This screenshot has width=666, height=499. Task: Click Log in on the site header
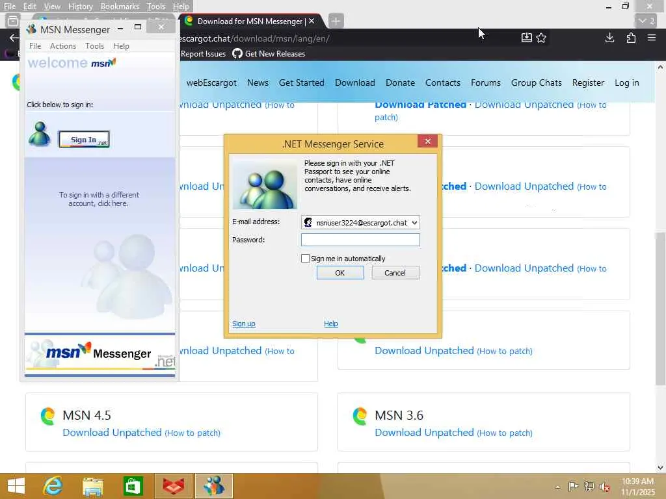(x=626, y=83)
